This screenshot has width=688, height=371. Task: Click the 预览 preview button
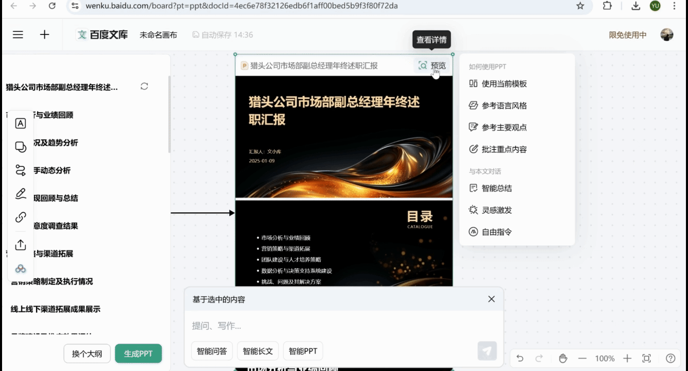[x=432, y=65]
